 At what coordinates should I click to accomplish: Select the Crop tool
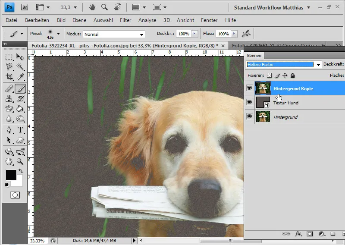click(x=9, y=77)
